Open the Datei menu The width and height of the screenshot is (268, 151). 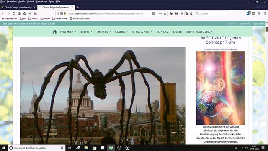click(3, 1)
